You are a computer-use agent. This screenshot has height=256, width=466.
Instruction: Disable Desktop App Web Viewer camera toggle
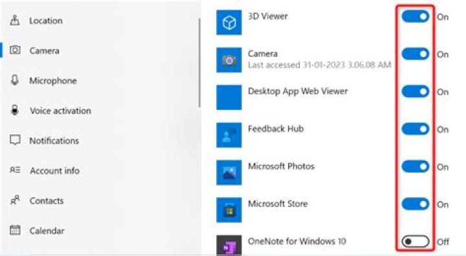pos(415,91)
